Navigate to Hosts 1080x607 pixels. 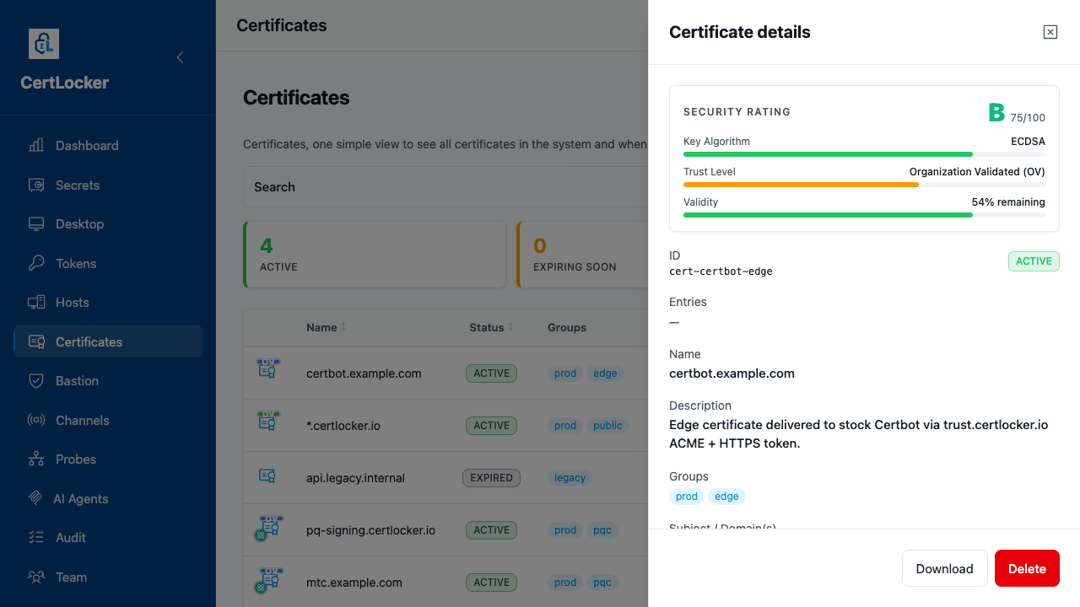pos(108,303)
